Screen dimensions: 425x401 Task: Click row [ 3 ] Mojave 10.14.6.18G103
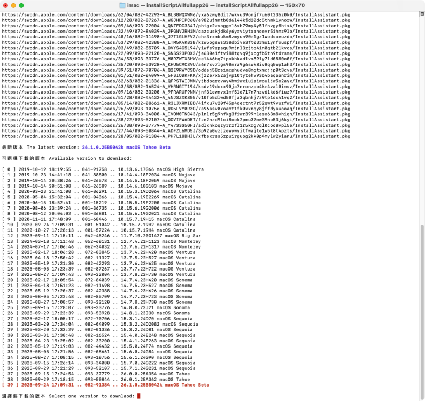click(97, 186)
